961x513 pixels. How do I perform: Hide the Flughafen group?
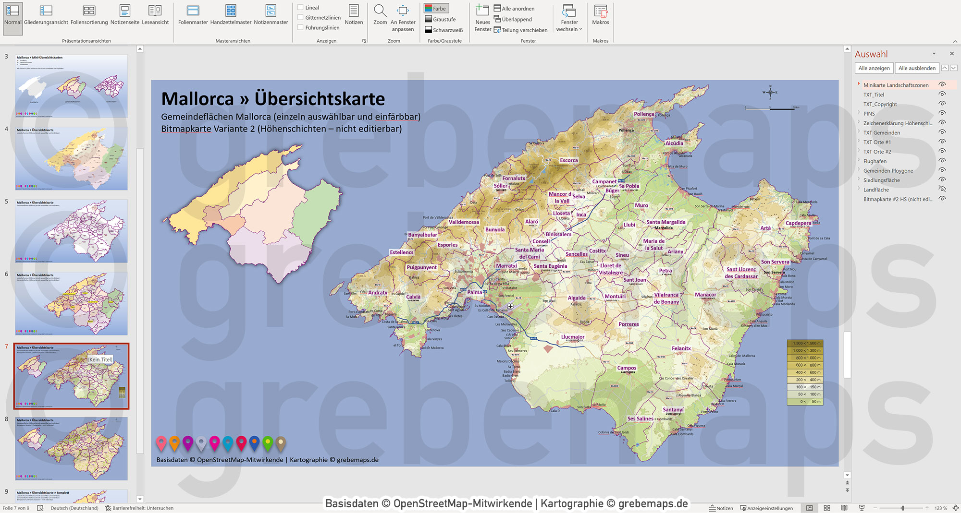tap(942, 161)
